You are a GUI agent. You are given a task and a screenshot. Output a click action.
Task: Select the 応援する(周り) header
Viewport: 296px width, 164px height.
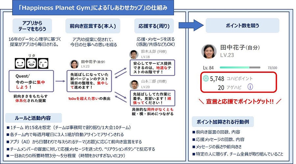pyautogui.click(x=154, y=26)
